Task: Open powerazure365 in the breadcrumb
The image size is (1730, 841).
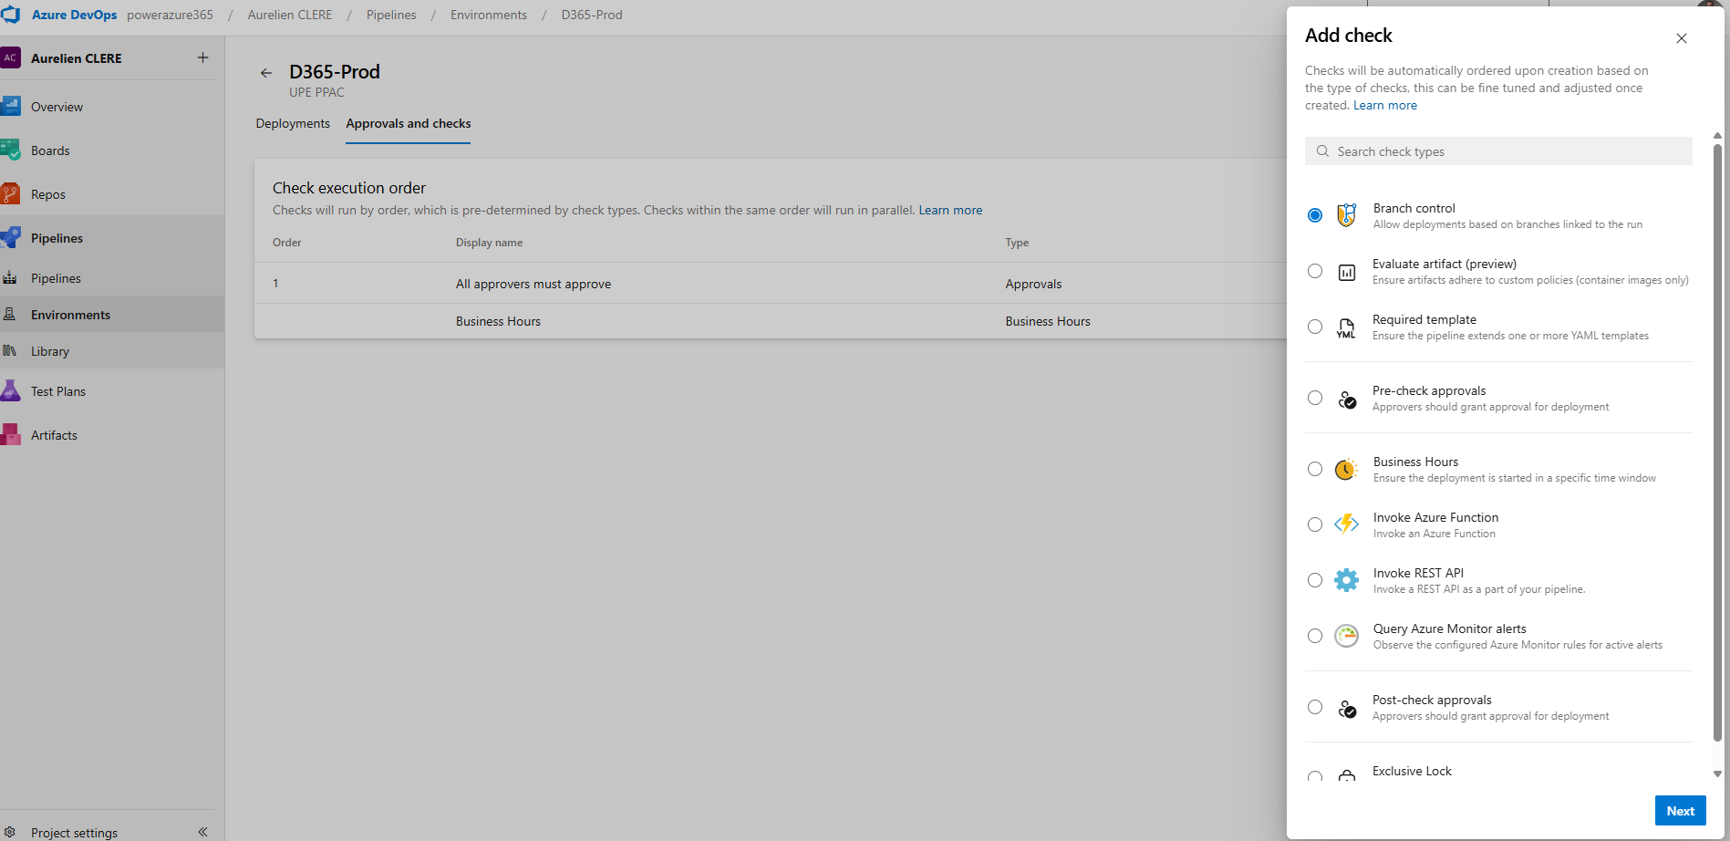Action: point(170,15)
